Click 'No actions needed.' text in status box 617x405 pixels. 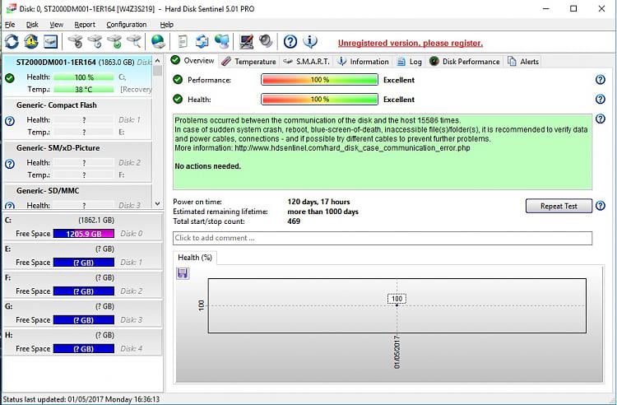pyautogui.click(x=208, y=166)
